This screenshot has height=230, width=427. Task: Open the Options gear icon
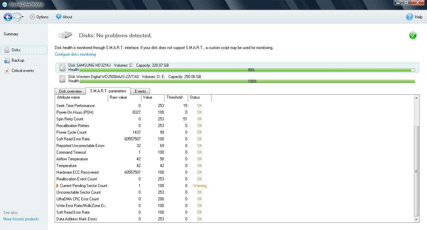click(32, 17)
